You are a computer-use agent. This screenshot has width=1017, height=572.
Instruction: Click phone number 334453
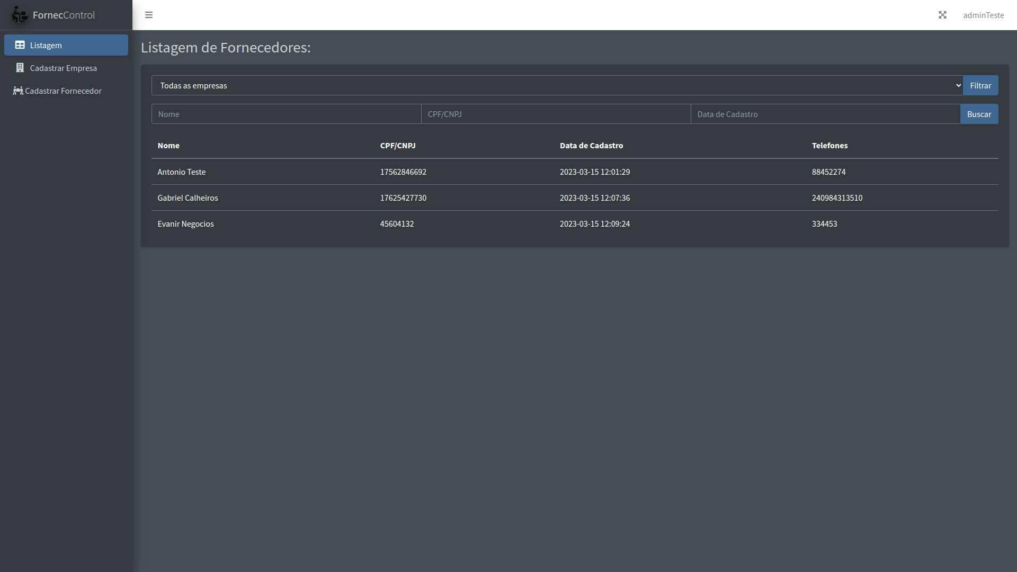click(x=824, y=224)
